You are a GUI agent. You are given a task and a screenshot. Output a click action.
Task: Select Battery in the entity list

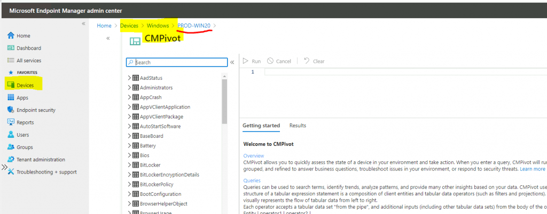click(x=148, y=145)
